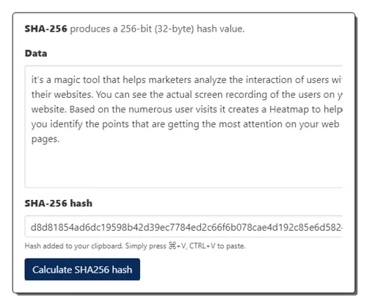
Task: Click 'produces a 256-bit (32-byte) hash value' text
Action: click(157, 29)
